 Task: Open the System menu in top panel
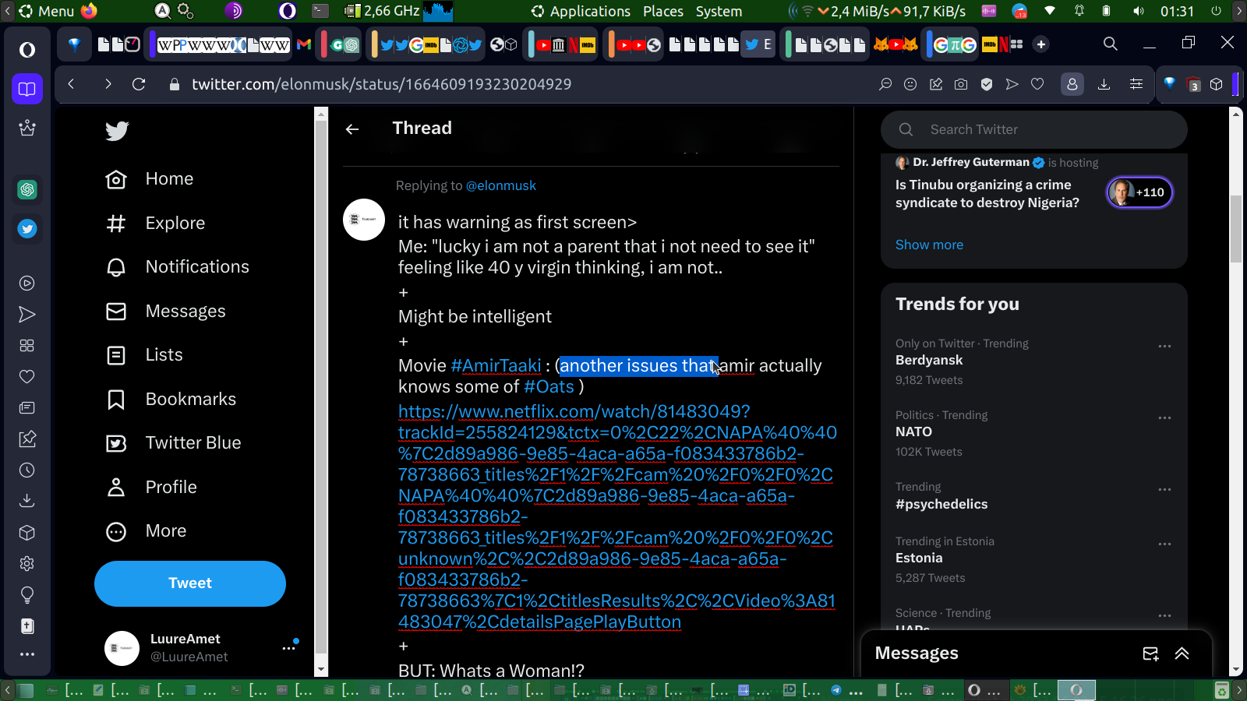coord(719,12)
